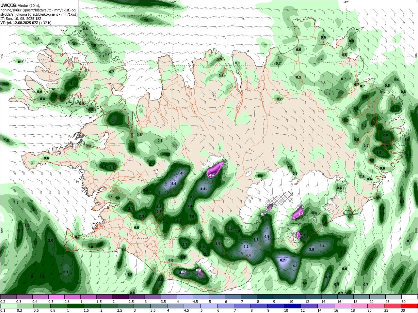Screen dimensions: 418x313
Task: Click the light gray swatch labeled 25 in the upper legend
Action: point(393,297)
